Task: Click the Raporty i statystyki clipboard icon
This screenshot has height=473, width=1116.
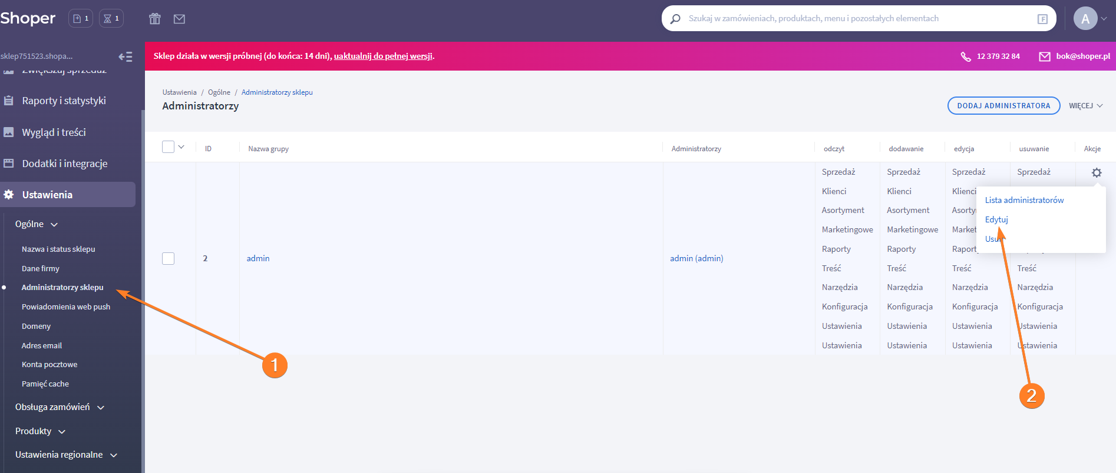Action: tap(9, 101)
